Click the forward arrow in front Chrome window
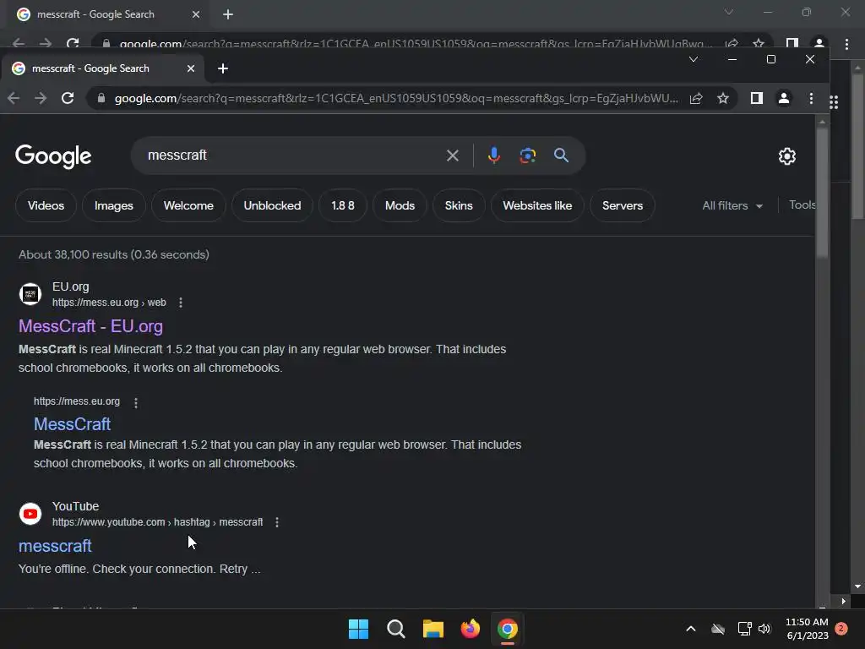865x649 pixels. (x=41, y=98)
